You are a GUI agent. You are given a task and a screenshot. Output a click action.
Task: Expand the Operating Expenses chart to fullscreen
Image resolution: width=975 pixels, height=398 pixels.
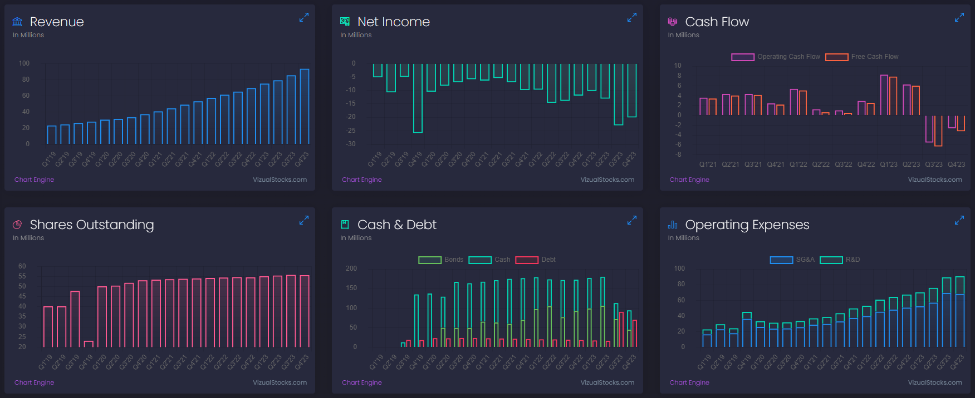click(959, 221)
